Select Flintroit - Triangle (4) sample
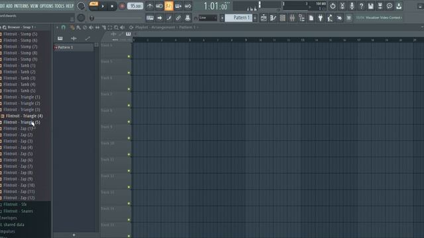The height and width of the screenshot is (238, 424). [25, 116]
